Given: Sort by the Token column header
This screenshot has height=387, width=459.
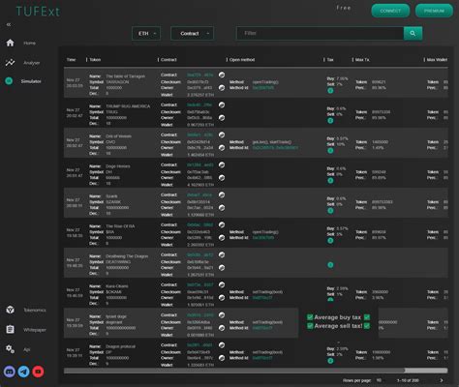Looking at the screenshot, I should pyautogui.click(x=95, y=60).
